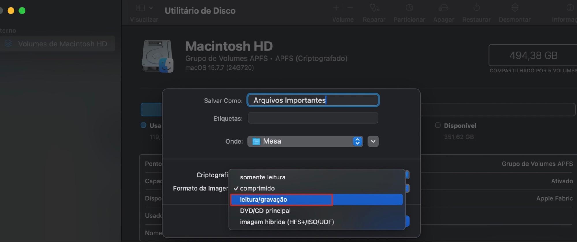Choose comprimido image format
Image resolution: width=577 pixels, height=242 pixels.
click(x=317, y=188)
